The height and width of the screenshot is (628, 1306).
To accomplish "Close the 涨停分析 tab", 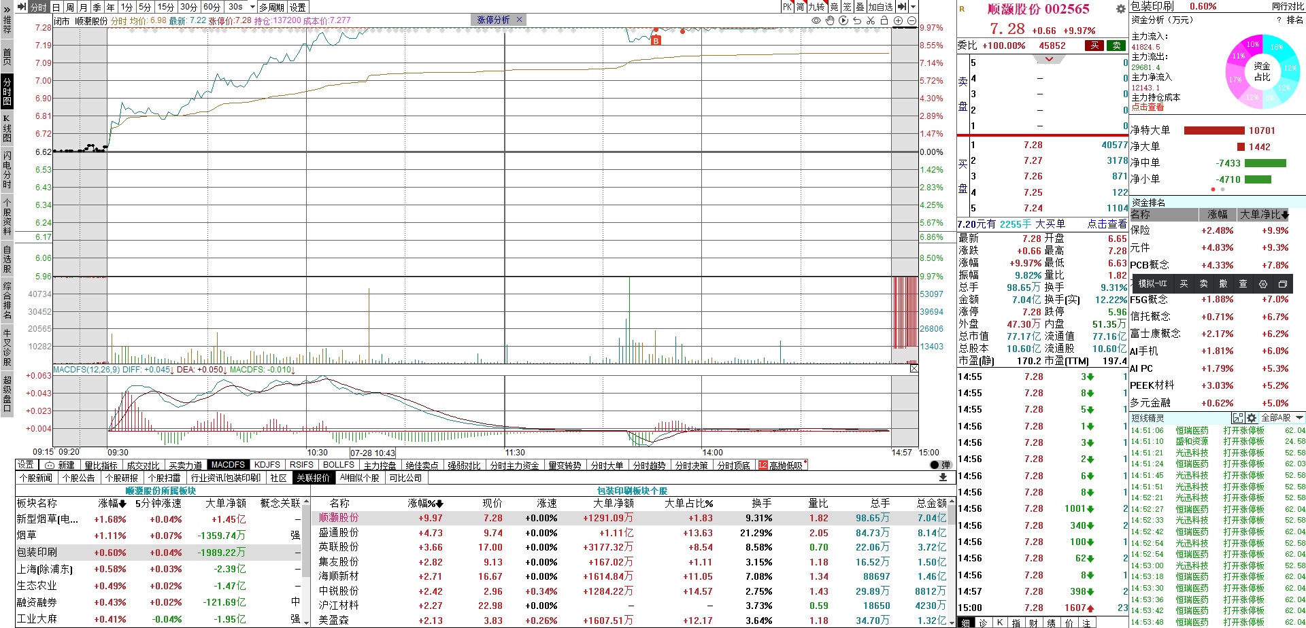I will tap(519, 20).
